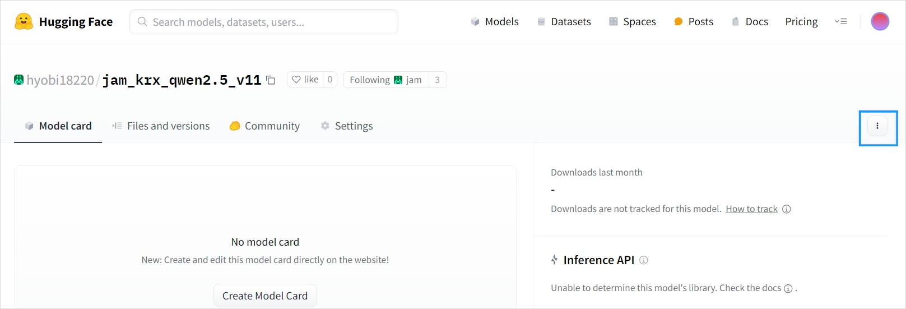Screen dimensions: 906x309
Task: Copy the model name to clipboard
Action: point(271,80)
